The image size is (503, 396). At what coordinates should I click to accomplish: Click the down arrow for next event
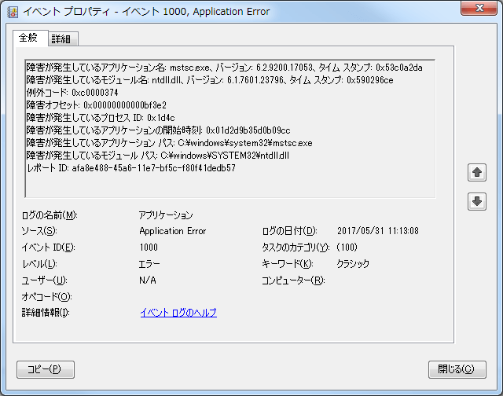tap(476, 201)
